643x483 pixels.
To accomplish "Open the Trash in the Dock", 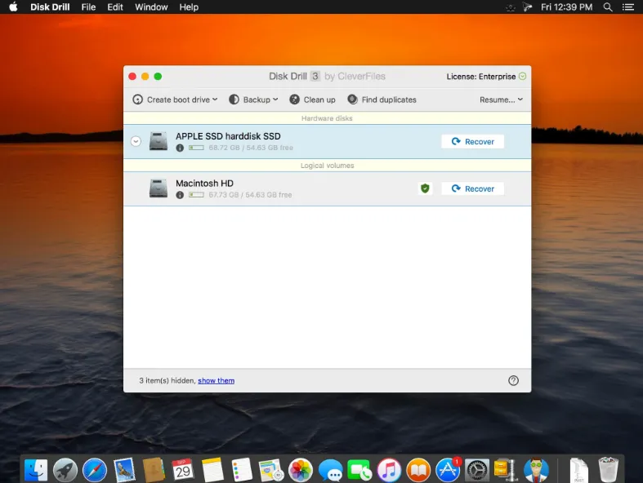I will click(x=609, y=469).
